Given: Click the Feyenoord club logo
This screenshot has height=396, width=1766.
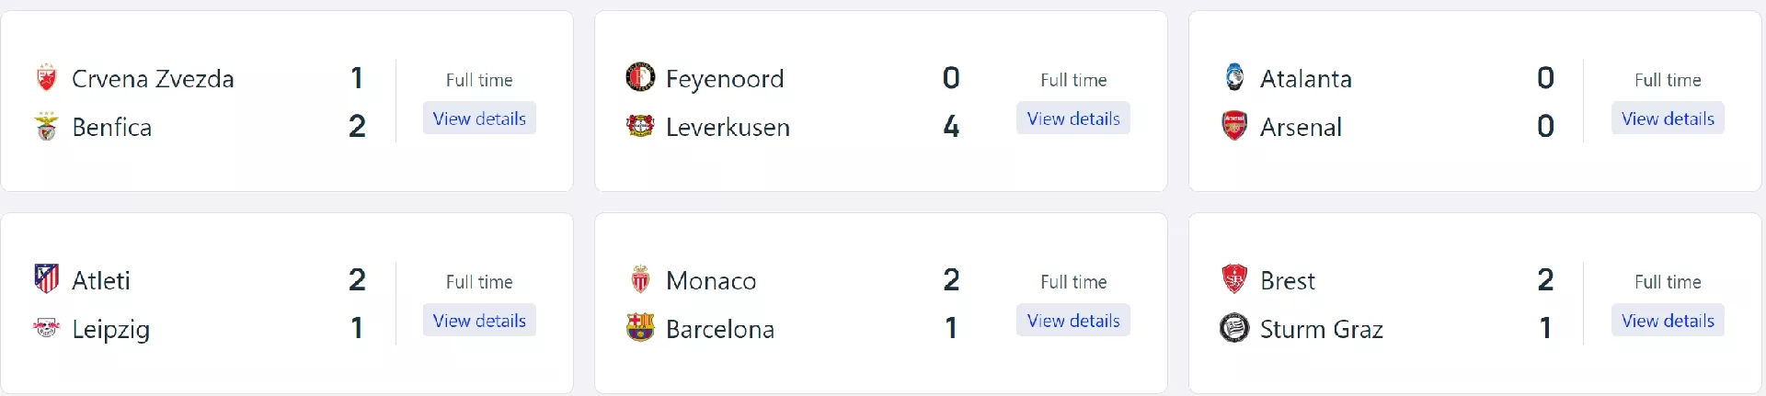Looking at the screenshot, I should tap(640, 78).
